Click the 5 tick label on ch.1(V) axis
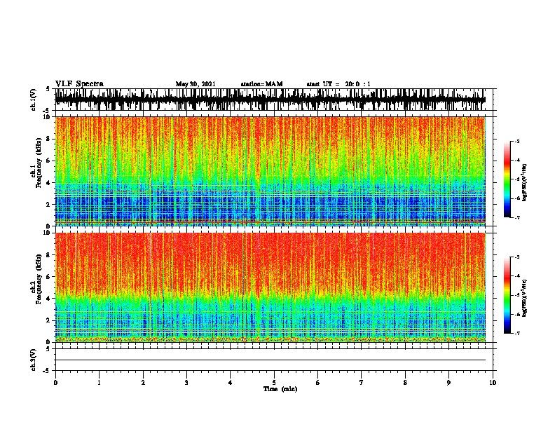The width and height of the screenshot is (555, 429). [x=48, y=89]
